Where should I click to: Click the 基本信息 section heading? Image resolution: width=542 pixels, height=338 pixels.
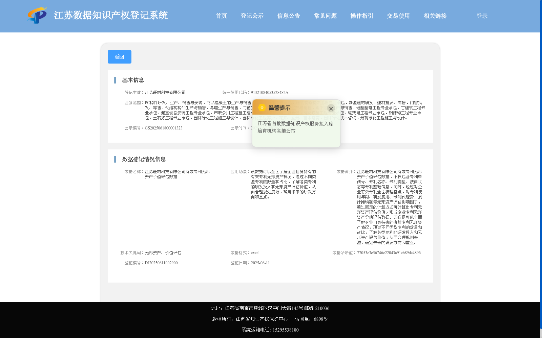coord(133,80)
